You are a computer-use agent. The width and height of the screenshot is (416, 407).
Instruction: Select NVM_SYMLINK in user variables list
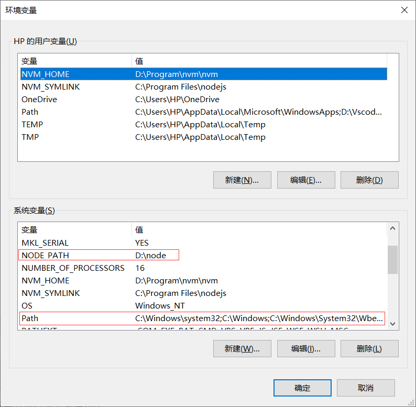(x=50, y=87)
